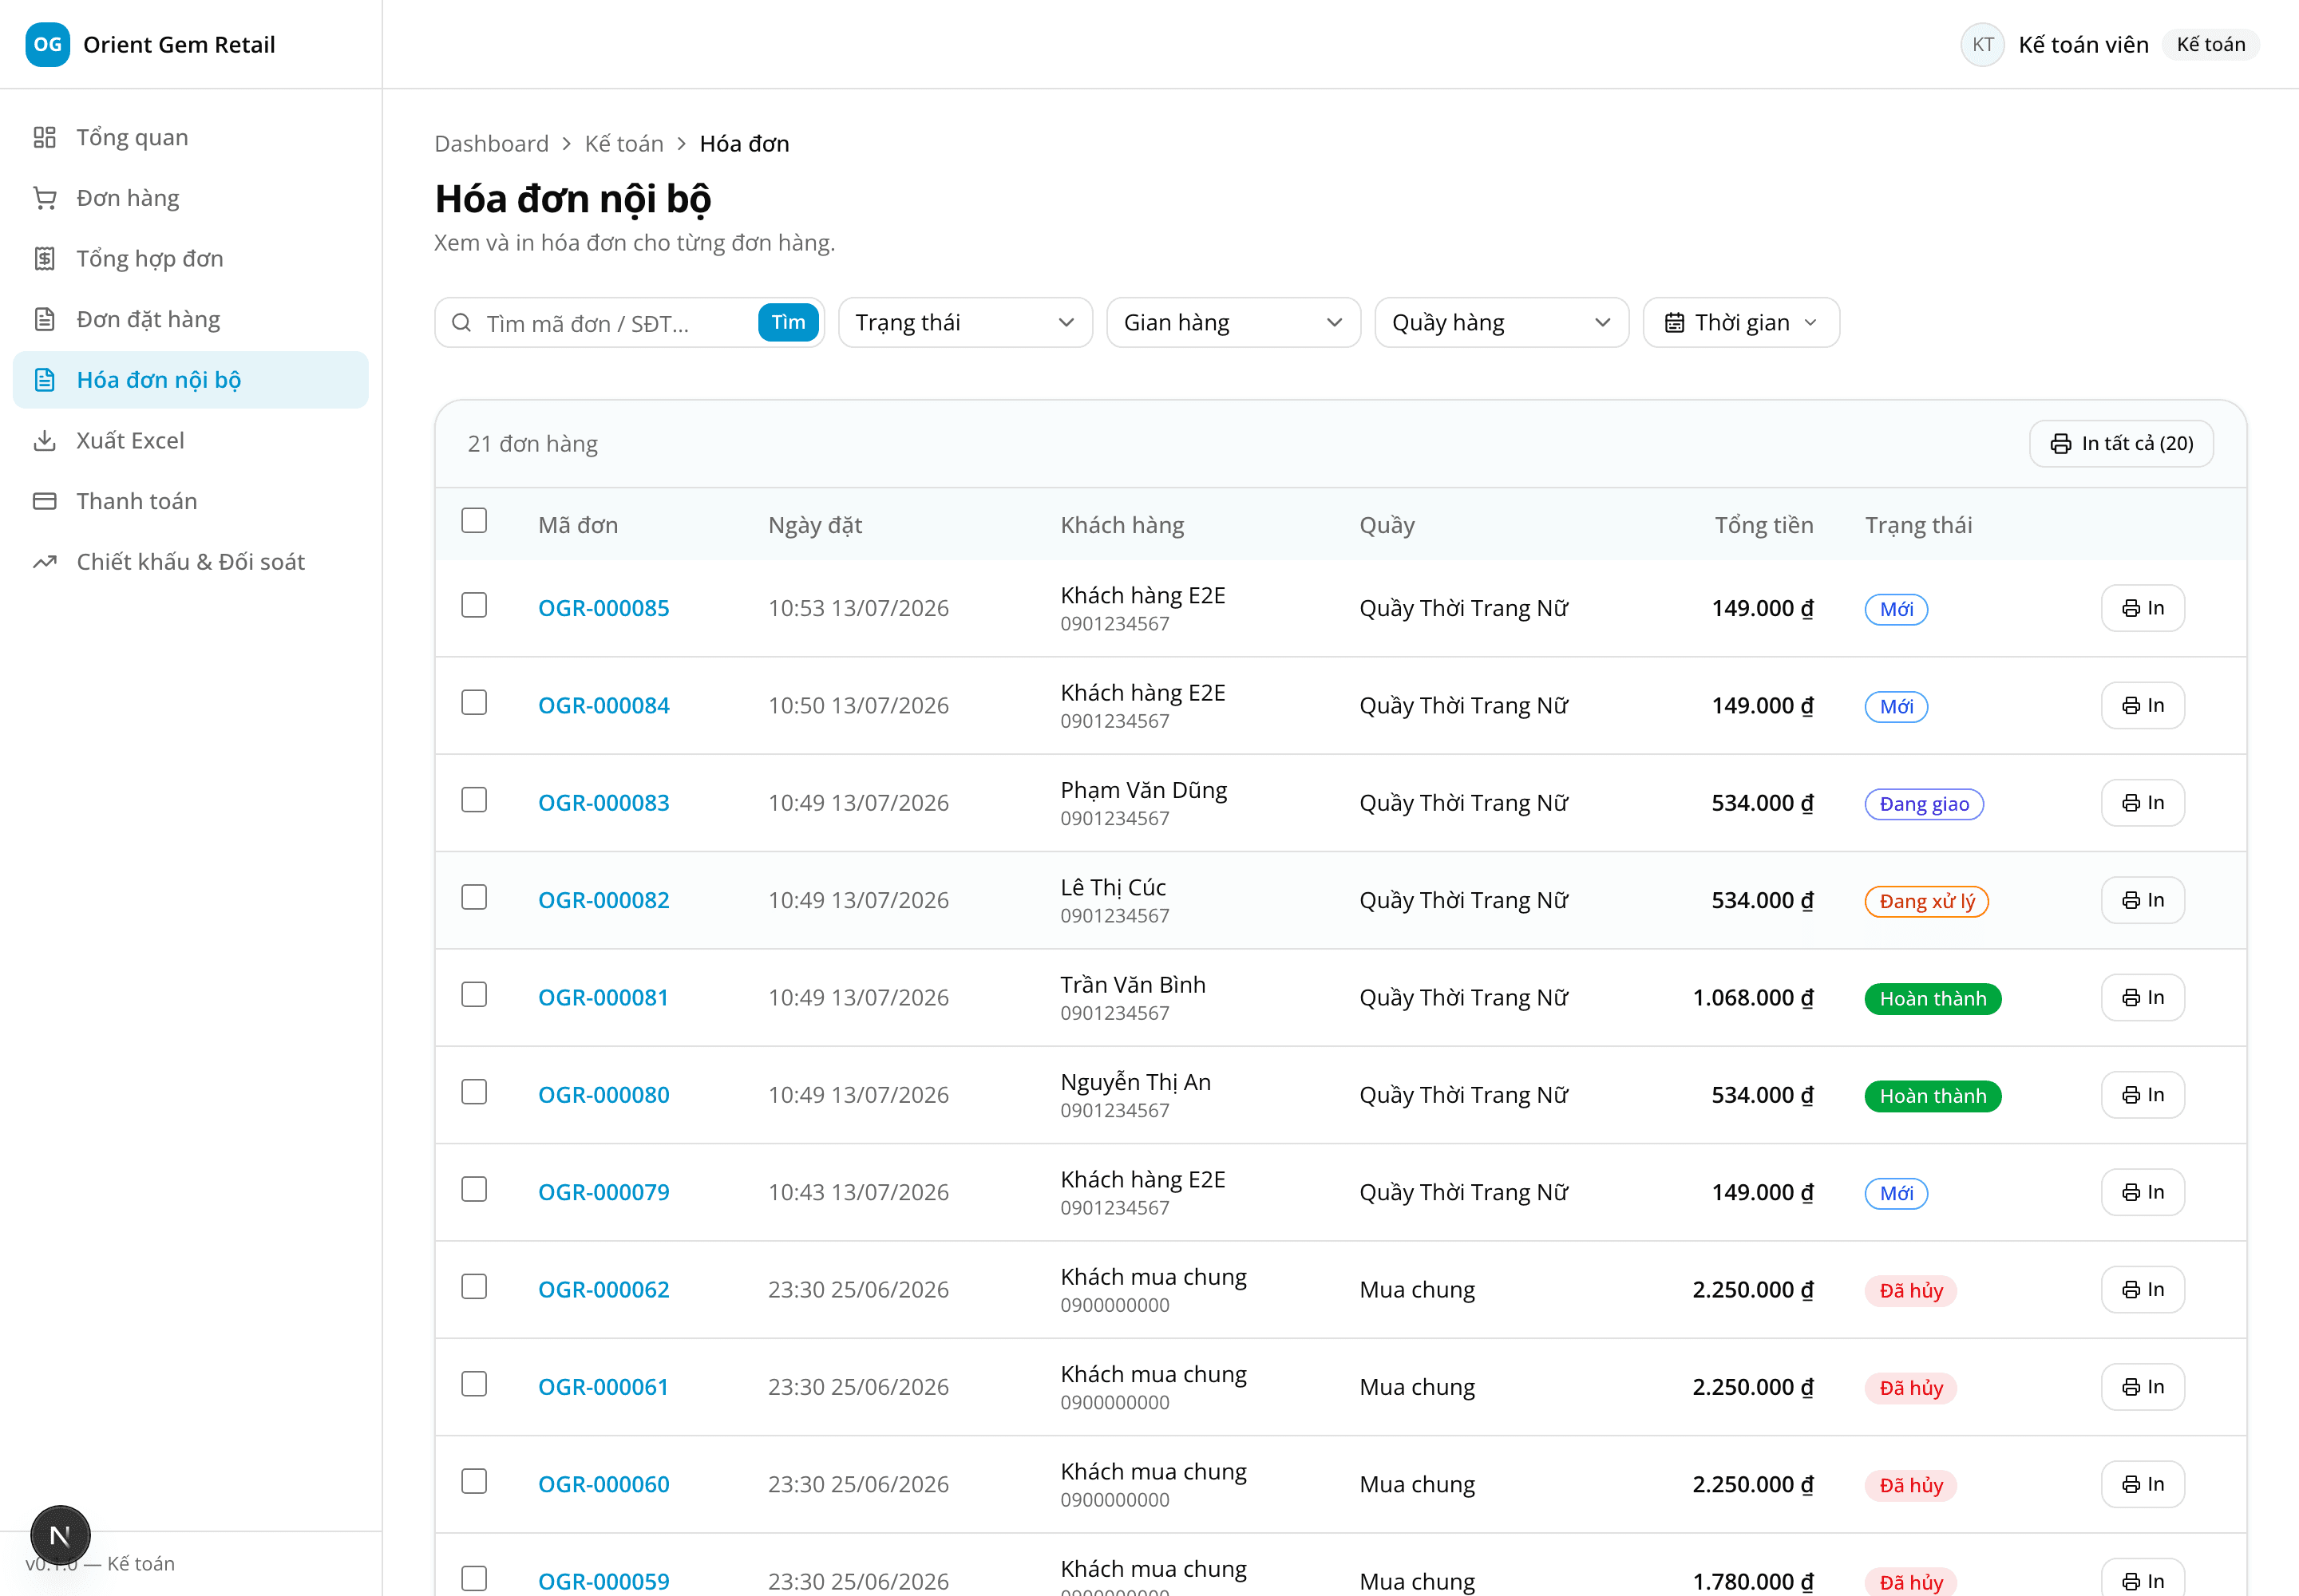Click the calendar icon in Thời gian filter
The image size is (2299, 1596).
(1674, 323)
